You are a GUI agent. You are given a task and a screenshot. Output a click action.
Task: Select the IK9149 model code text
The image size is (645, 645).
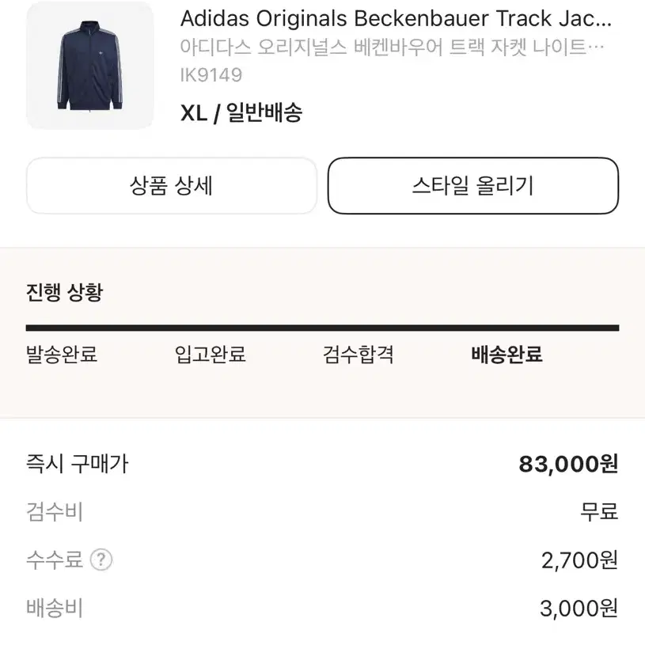pos(211,75)
